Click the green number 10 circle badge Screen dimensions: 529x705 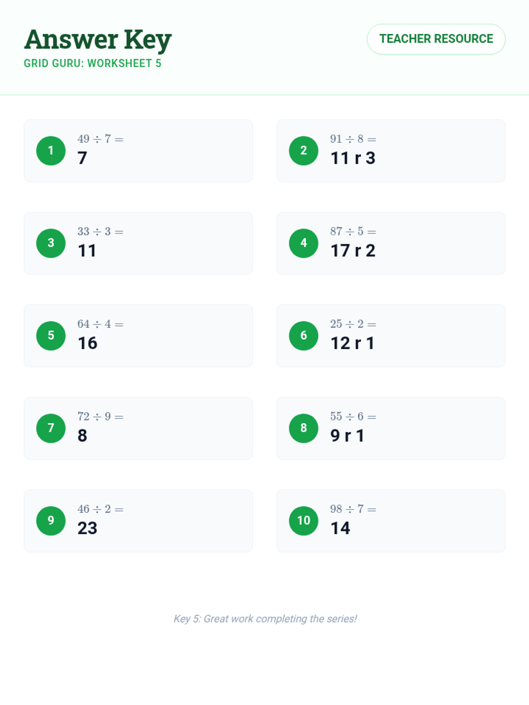tap(303, 521)
